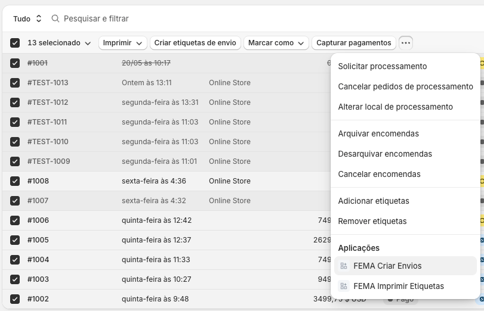Viewport: 484px width, 311px height.
Task: Click the FEMA Criar Envios app icon
Action: pos(344,266)
